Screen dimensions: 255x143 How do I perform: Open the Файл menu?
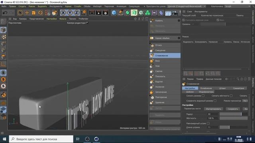tap(4, 6)
